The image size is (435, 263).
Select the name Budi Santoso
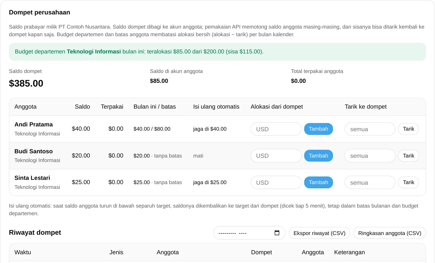(x=34, y=151)
